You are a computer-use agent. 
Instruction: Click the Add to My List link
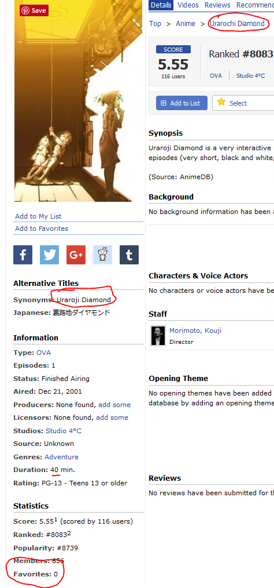tap(38, 216)
